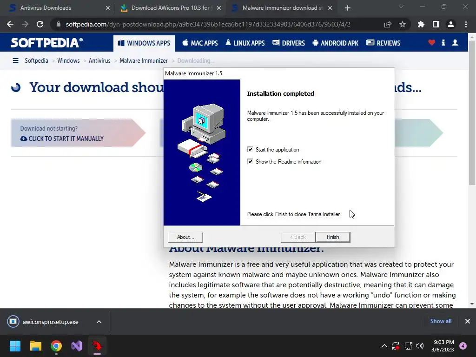This screenshot has height=357, width=476.
Task: Open File Explorer from the taskbar
Action: pos(35,346)
